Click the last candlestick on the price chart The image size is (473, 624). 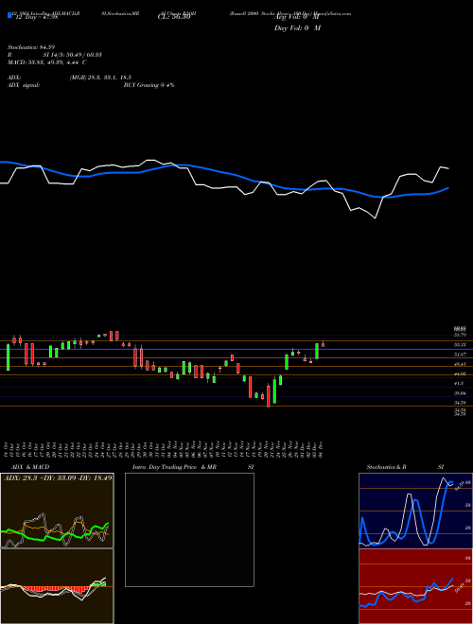323,345
